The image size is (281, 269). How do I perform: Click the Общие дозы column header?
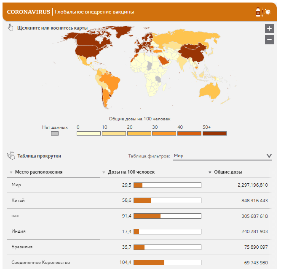tap(228, 172)
